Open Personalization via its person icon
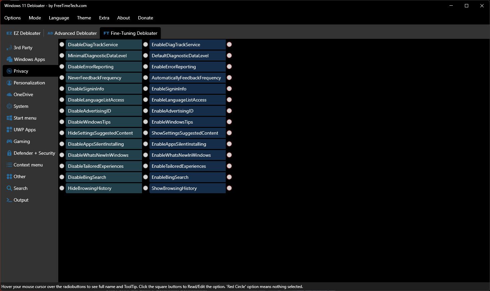Viewport: 490px width, 291px height. (x=9, y=83)
